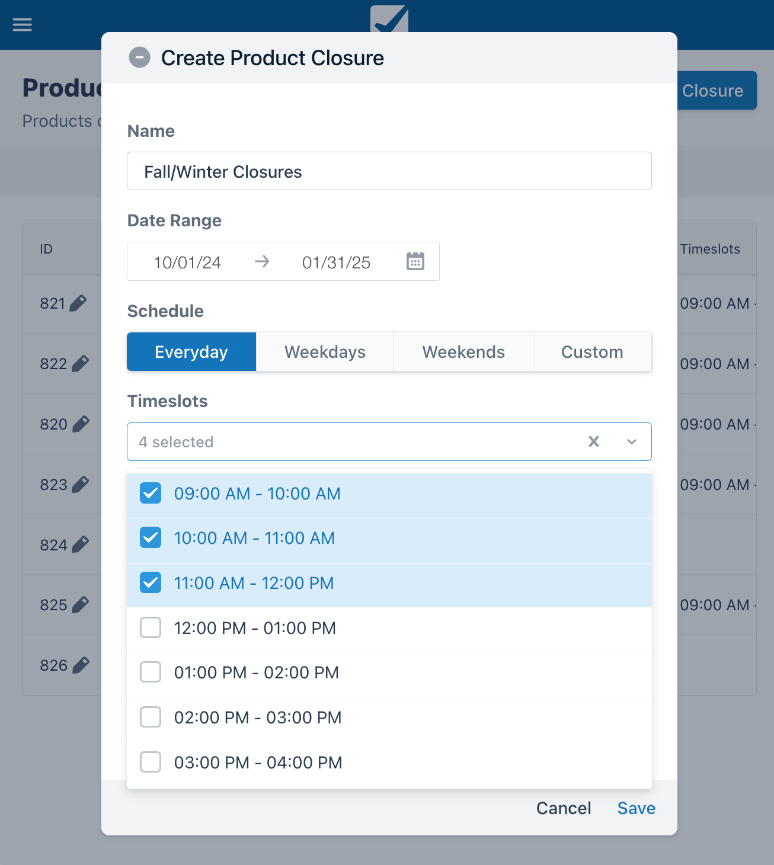Viewport: 774px width, 865px height.
Task: Click the checkmark app logo
Action: coord(389,19)
